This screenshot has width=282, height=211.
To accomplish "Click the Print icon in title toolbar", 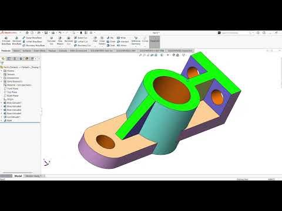I will [x=53, y=33].
